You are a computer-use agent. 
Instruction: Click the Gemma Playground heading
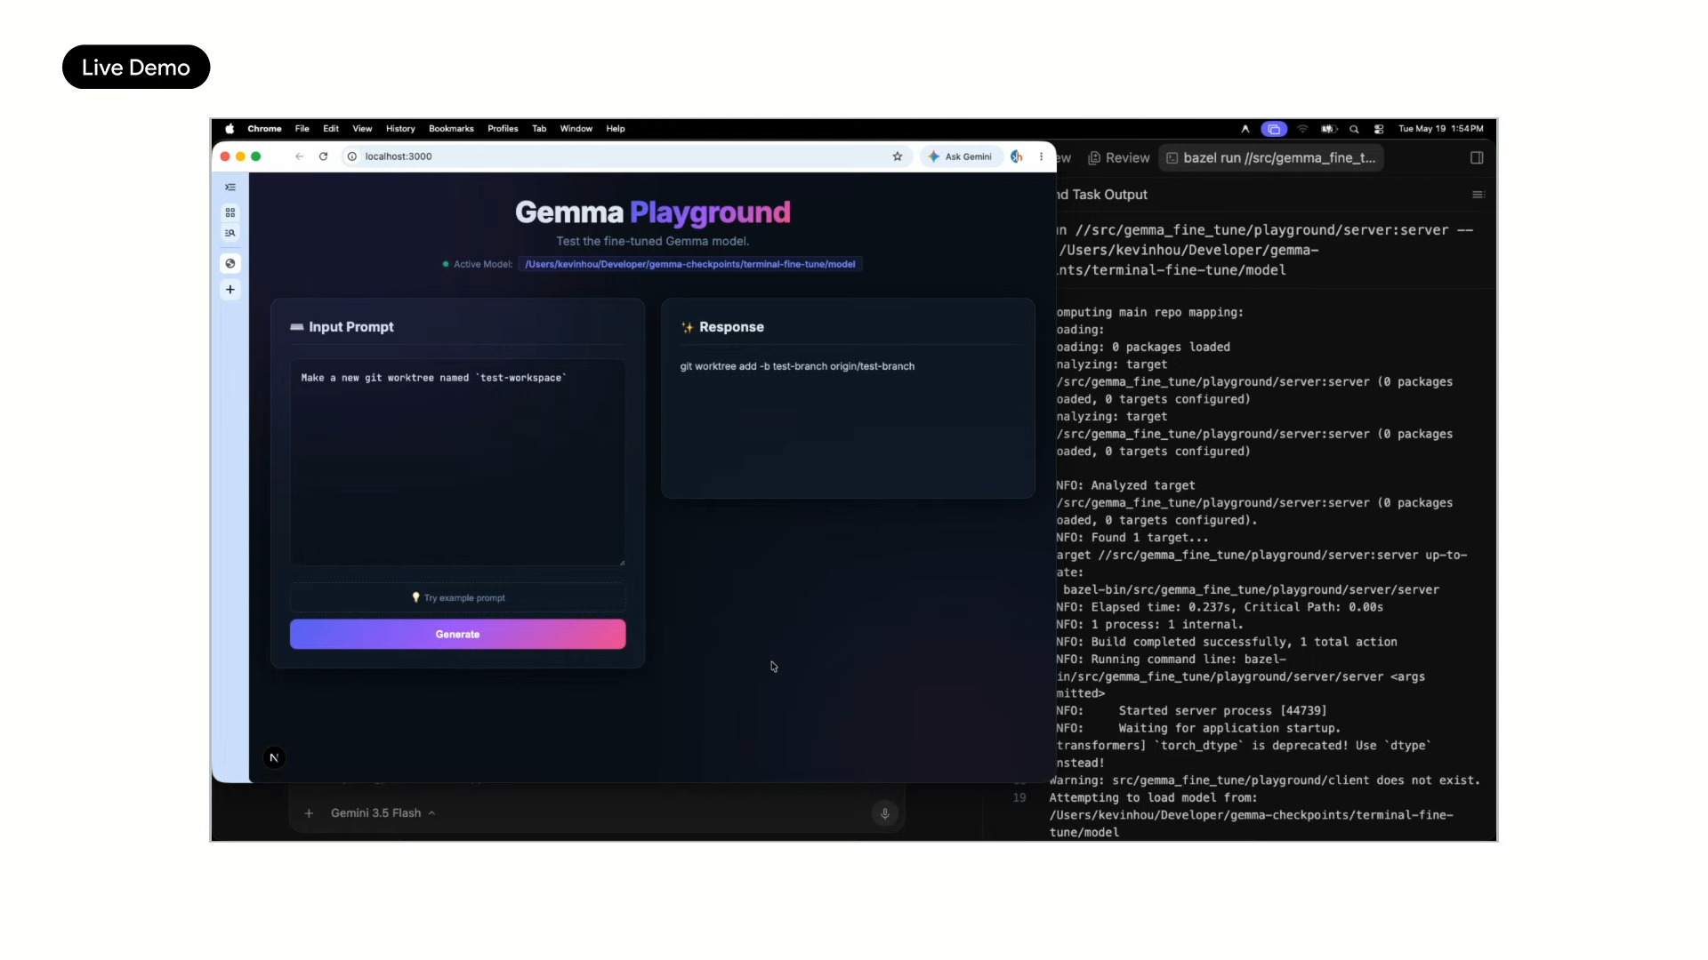tap(653, 212)
